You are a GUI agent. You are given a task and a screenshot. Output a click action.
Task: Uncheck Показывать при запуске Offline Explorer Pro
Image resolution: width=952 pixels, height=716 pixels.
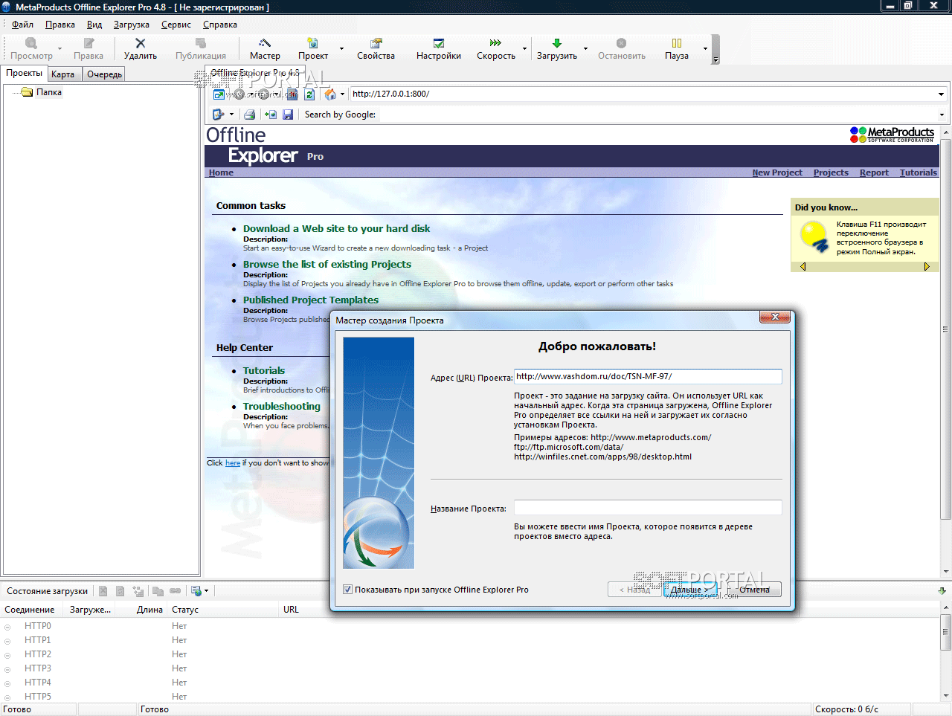(347, 590)
